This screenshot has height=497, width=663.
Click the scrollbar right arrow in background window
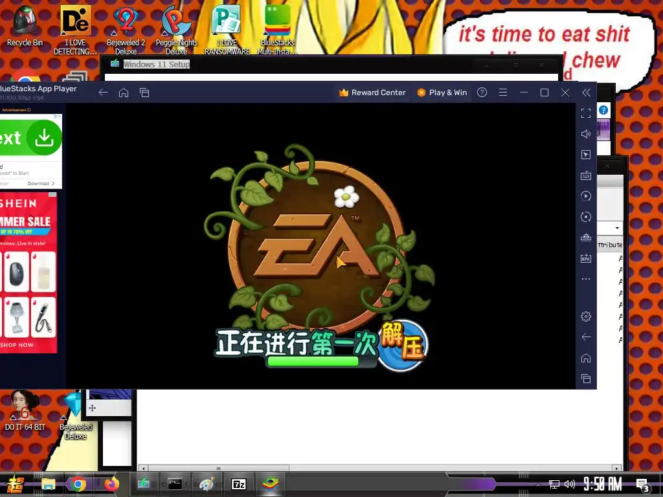[617, 469]
